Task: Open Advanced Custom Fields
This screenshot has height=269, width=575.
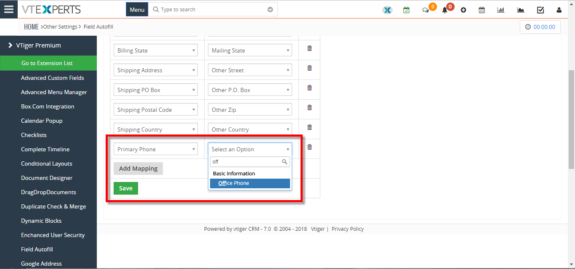Action: click(x=53, y=78)
